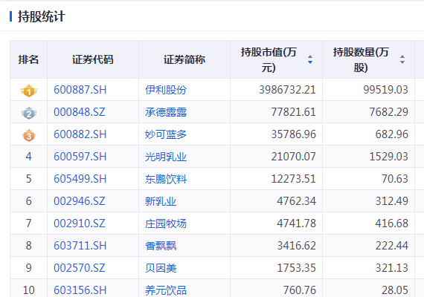This screenshot has height=297, width=424.
Task: Open stock code 605499.SH
Action: tap(80, 179)
